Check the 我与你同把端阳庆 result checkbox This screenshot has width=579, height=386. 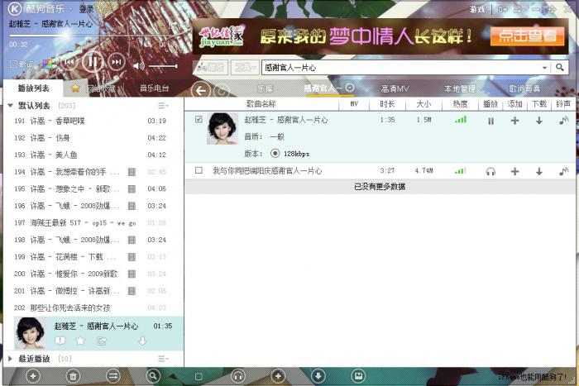(x=199, y=170)
